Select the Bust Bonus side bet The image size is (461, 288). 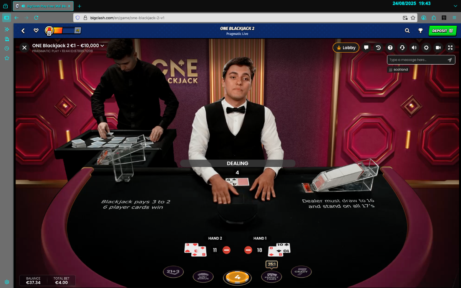pos(203,276)
